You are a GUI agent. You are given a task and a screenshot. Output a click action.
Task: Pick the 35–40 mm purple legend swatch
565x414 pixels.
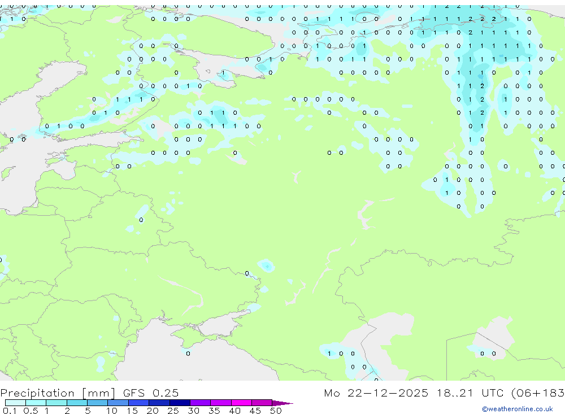tap(221, 403)
